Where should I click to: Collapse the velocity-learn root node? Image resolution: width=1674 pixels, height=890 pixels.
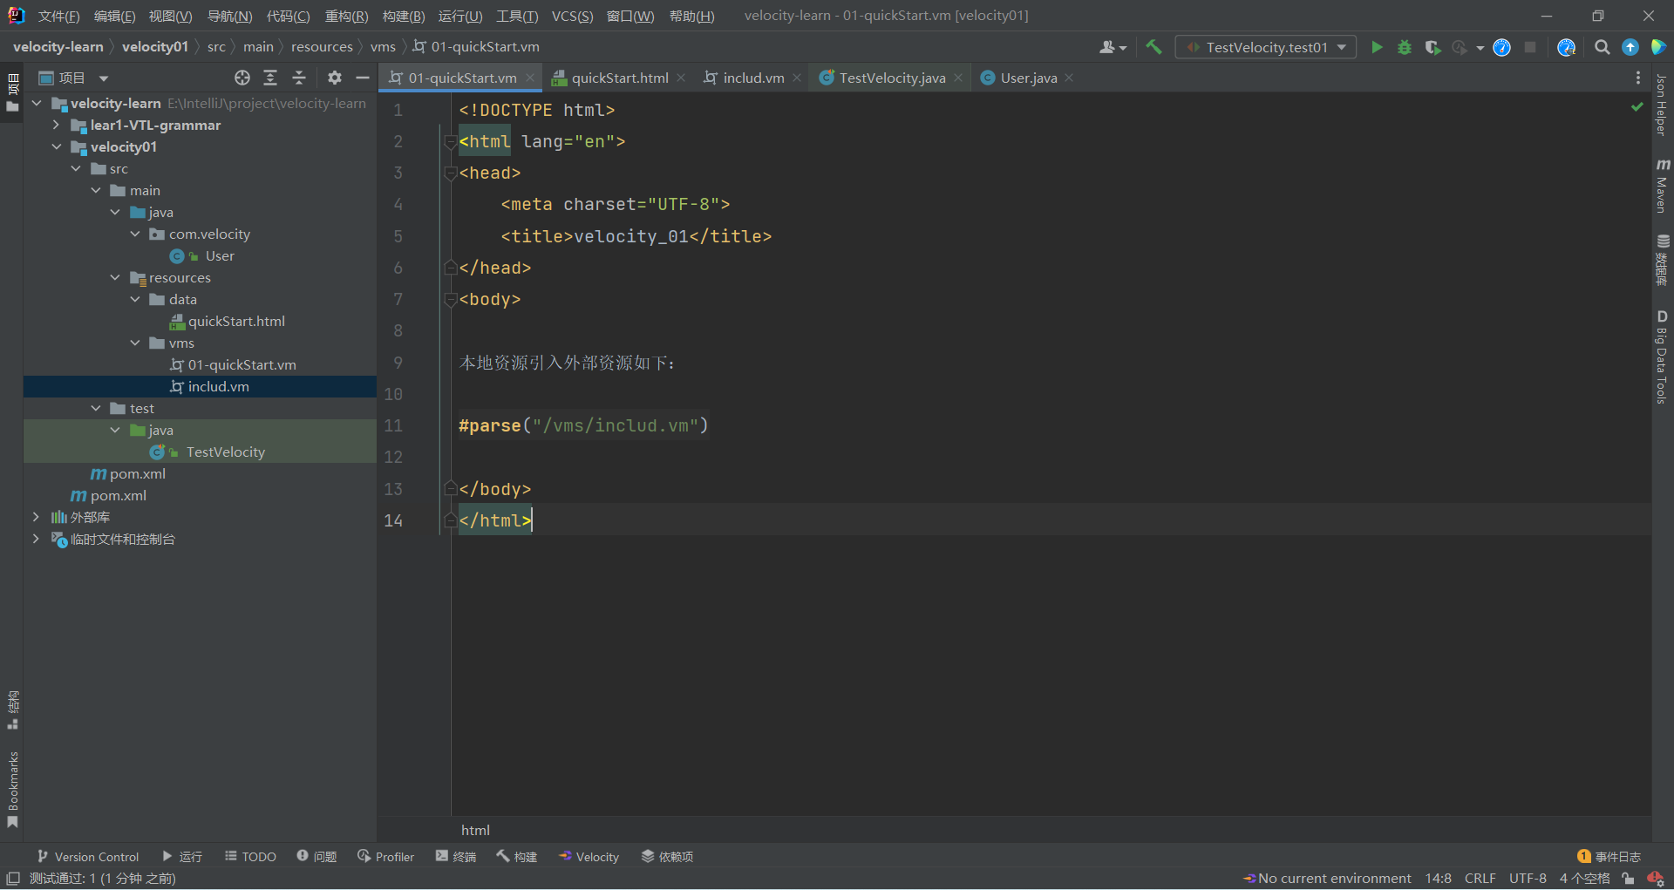pos(37,103)
